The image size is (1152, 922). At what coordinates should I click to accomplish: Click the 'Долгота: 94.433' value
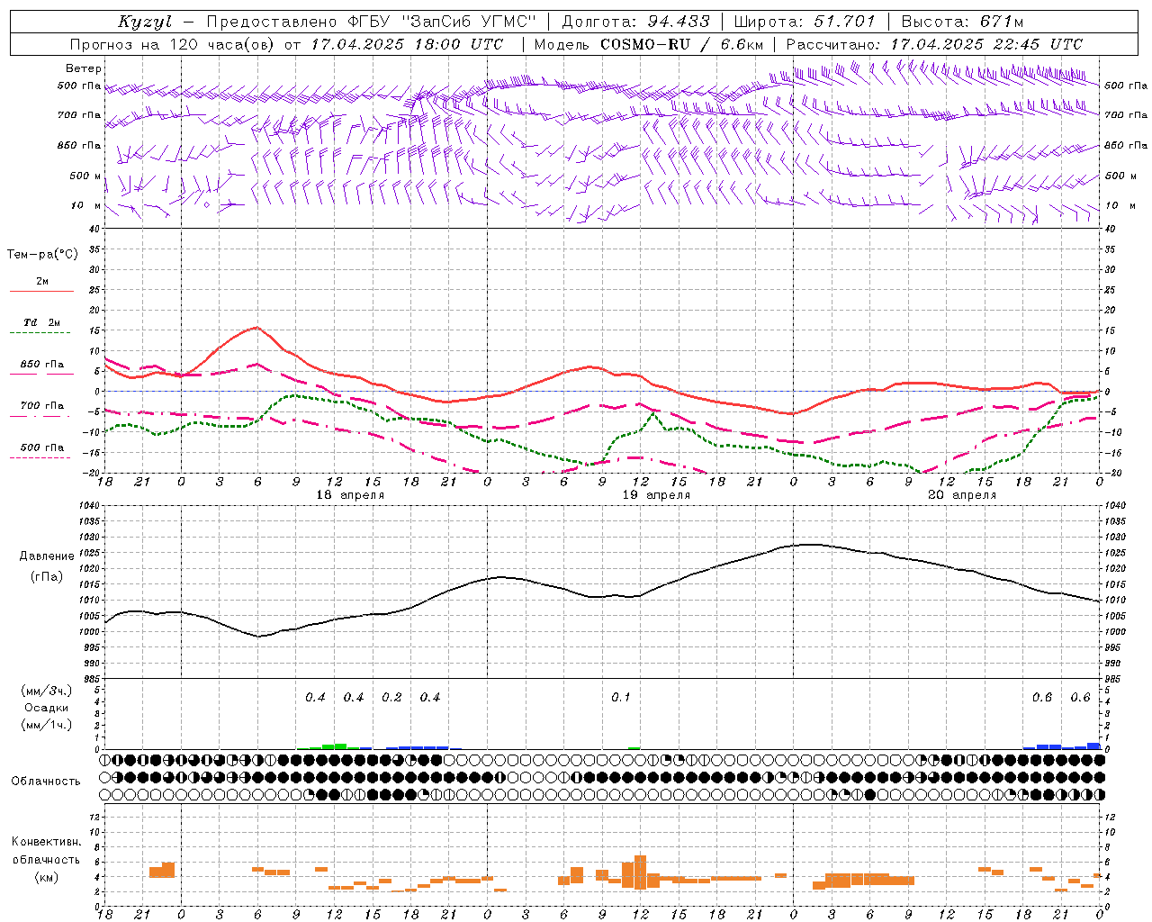635,22
